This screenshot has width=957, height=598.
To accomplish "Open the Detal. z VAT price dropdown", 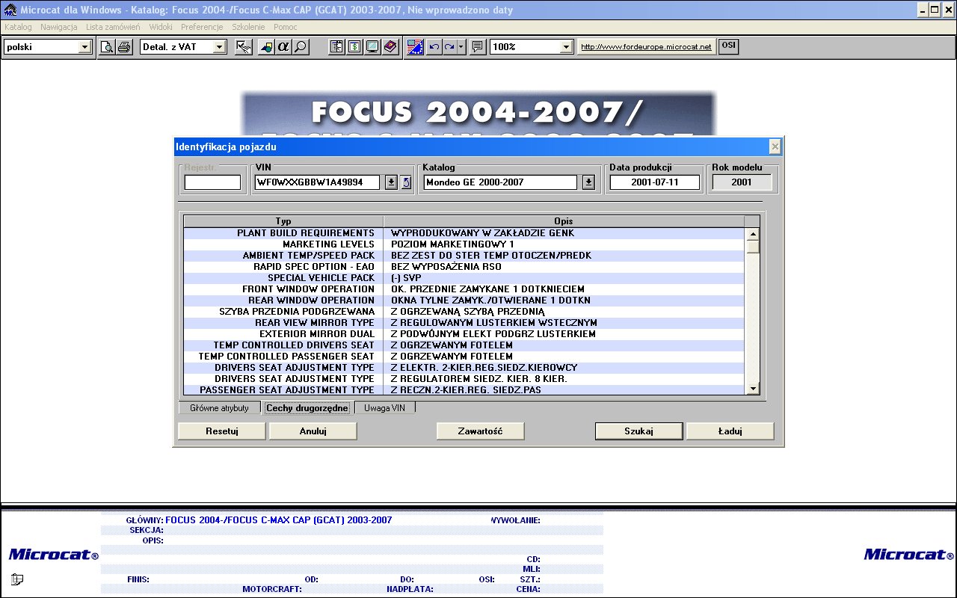I will click(219, 47).
